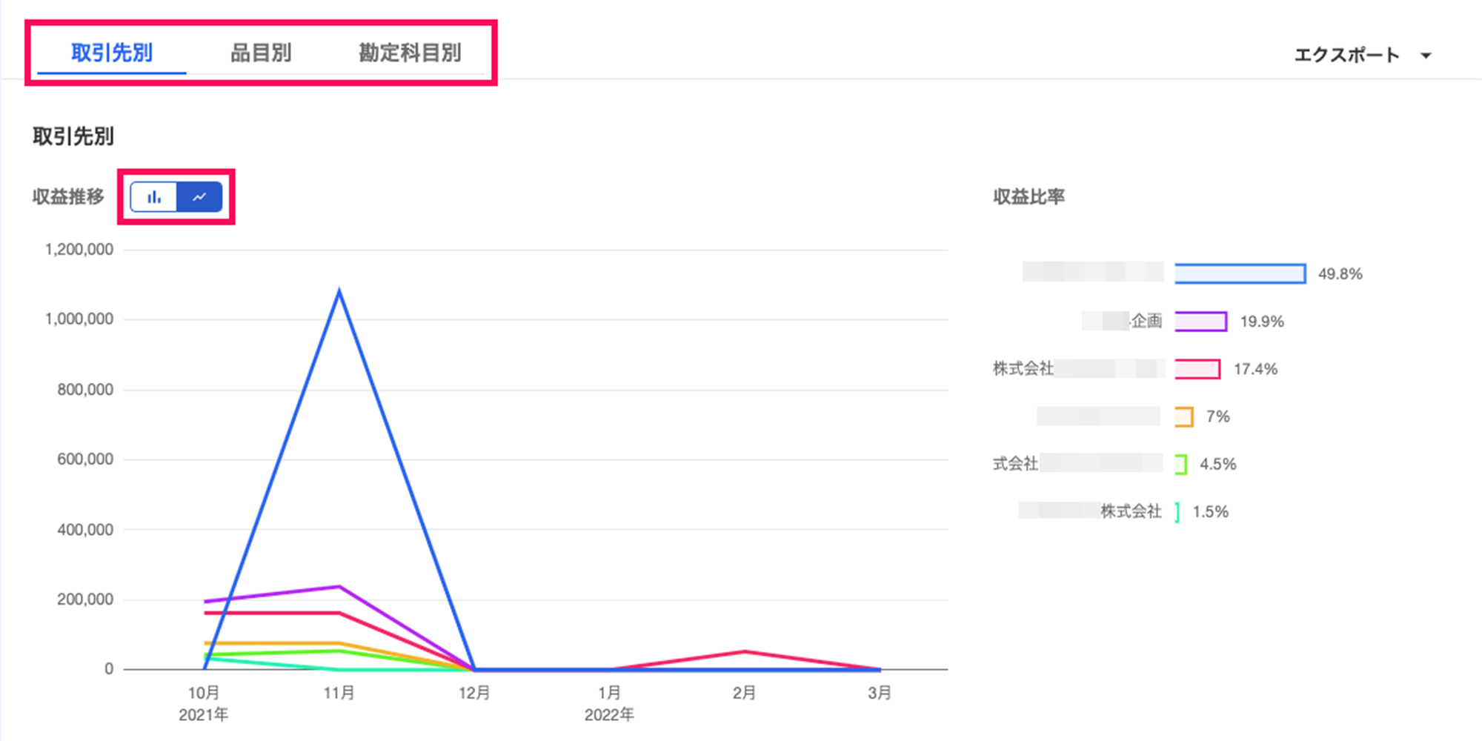The height and width of the screenshot is (741, 1482).
Task: Click the 12月 x-axis label
Action: click(x=474, y=693)
